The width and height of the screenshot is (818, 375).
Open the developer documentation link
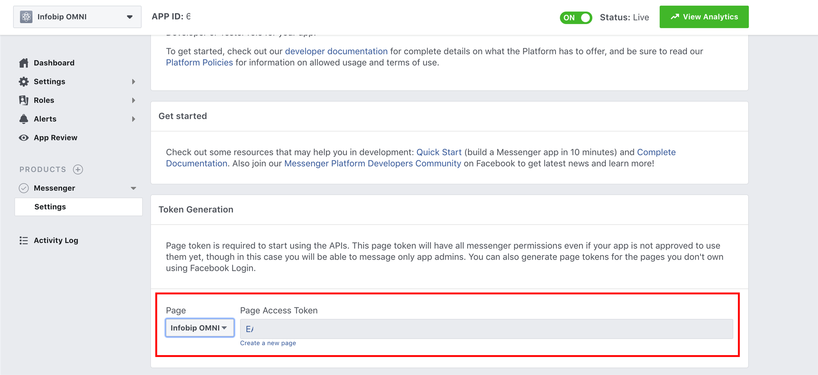point(336,51)
